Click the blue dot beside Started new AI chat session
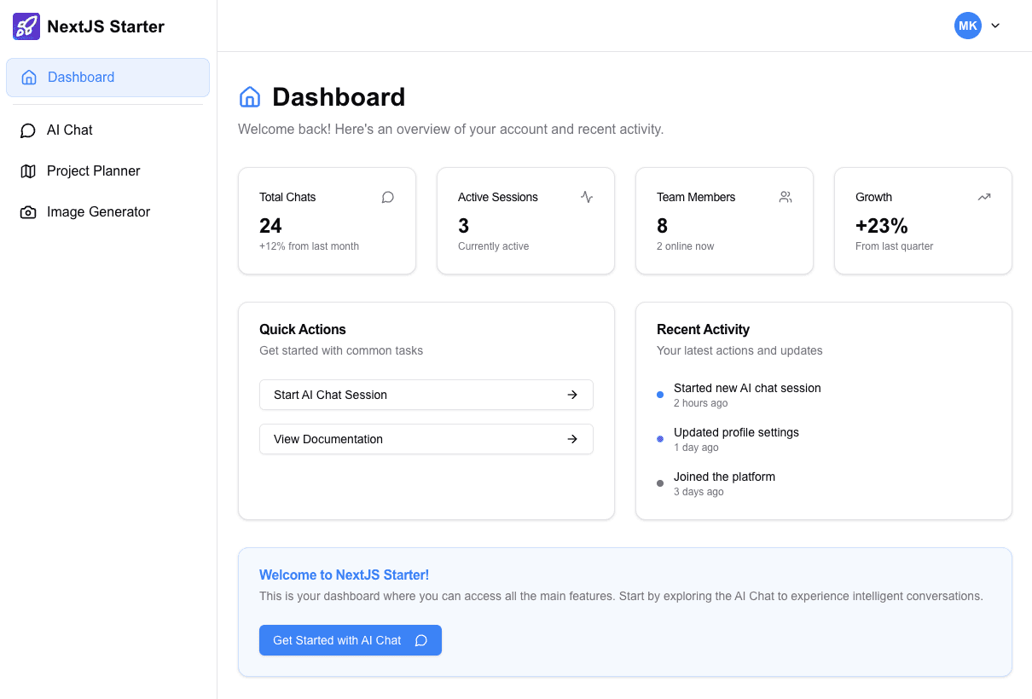This screenshot has width=1032, height=699. [659, 394]
